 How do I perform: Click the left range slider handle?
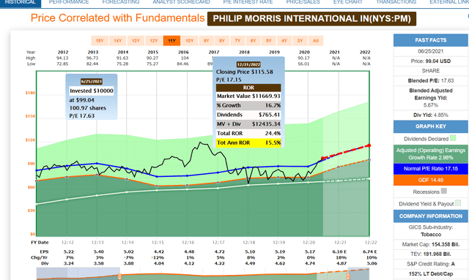[x=119, y=276]
